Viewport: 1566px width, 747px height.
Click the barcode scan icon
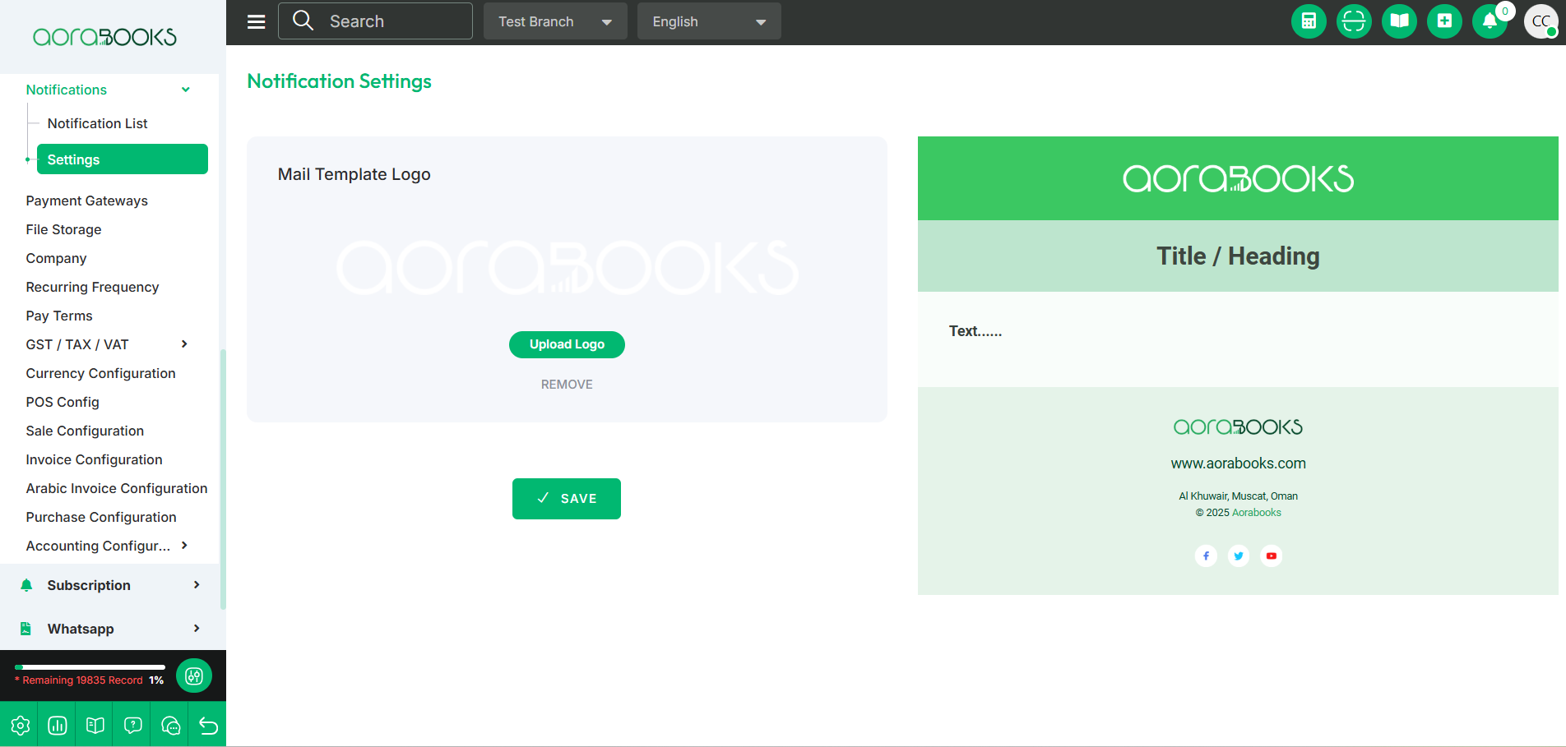click(1354, 21)
